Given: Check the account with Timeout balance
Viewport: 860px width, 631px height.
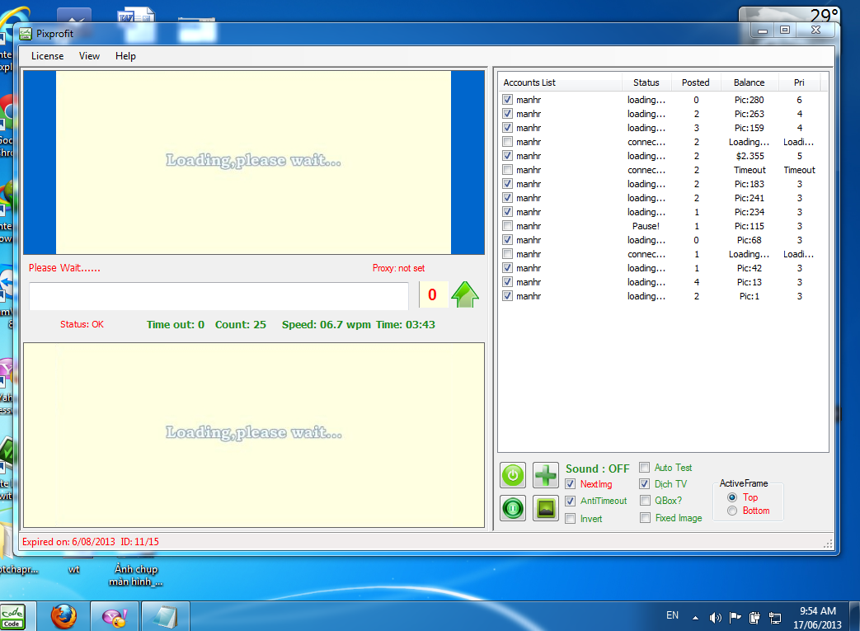Looking at the screenshot, I should pyautogui.click(x=507, y=170).
